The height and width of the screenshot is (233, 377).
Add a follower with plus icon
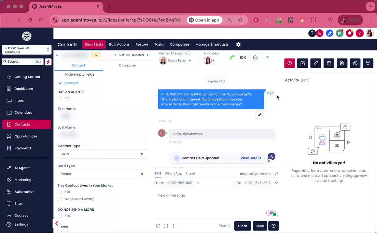click(214, 61)
